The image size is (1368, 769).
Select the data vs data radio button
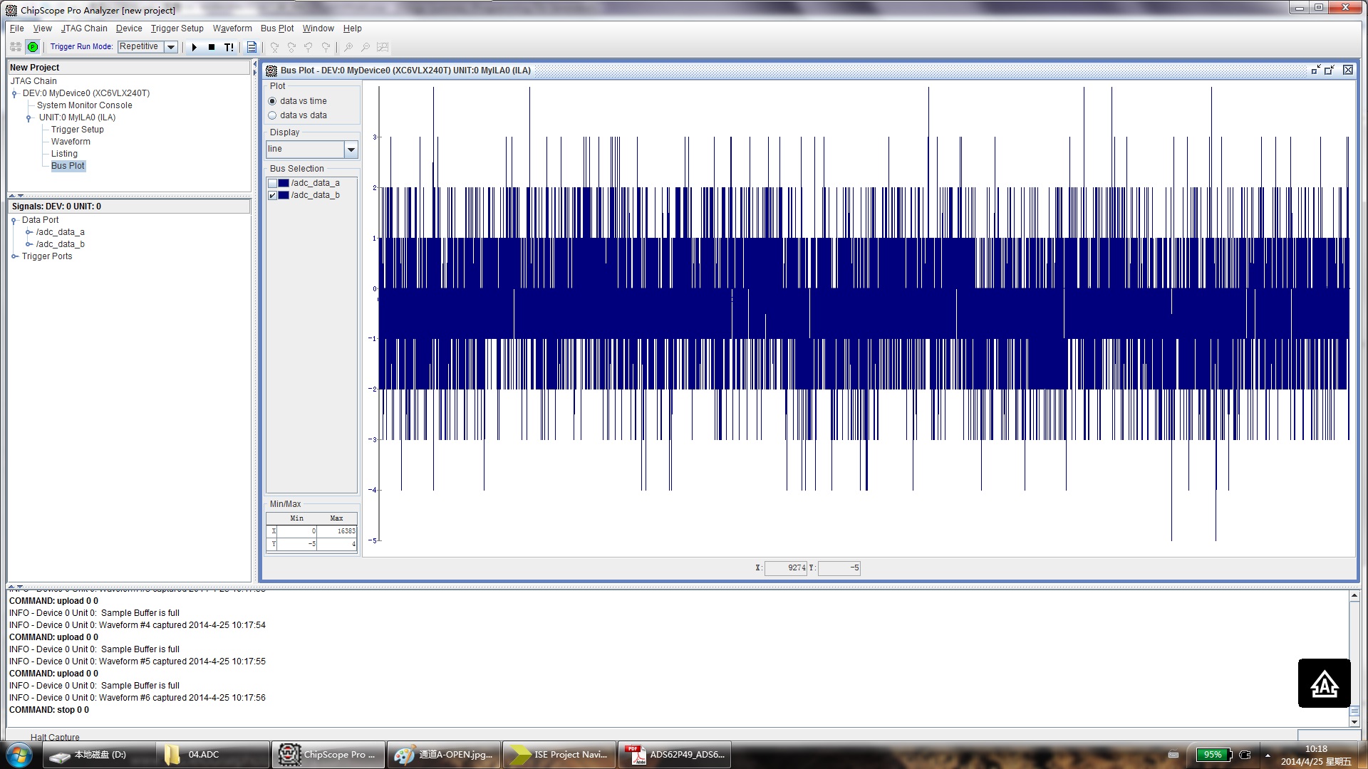[272, 115]
